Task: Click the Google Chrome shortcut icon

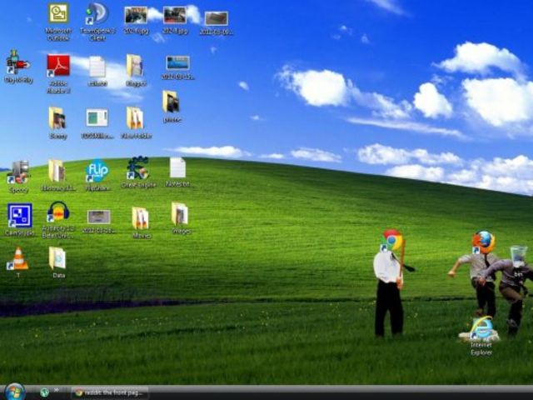Action: point(391,241)
